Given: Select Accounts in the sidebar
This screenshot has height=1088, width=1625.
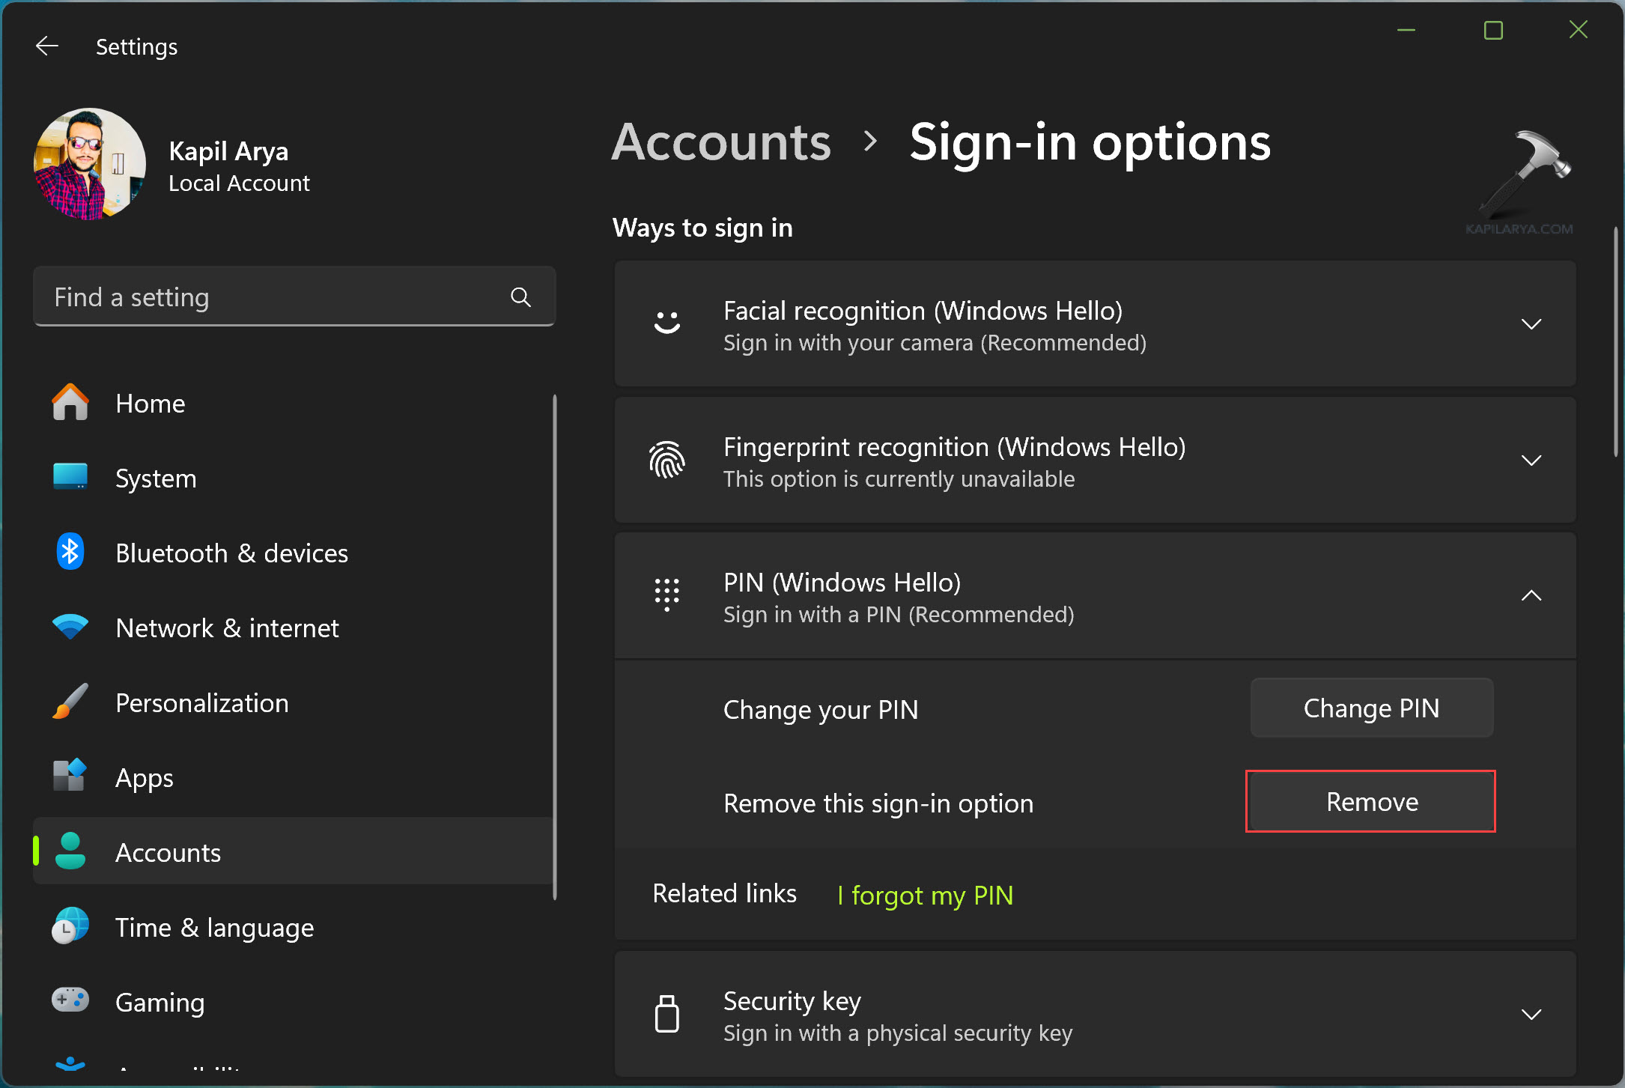Looking at the screenshot, I should pos(168,853).
